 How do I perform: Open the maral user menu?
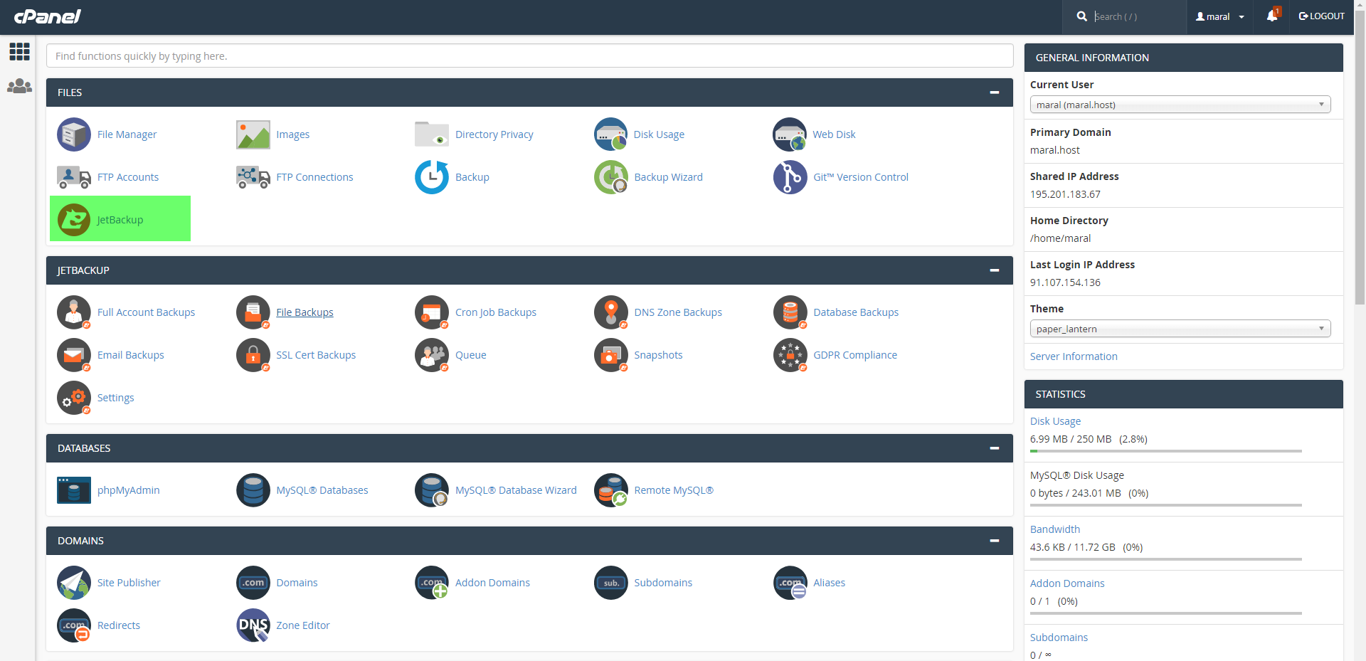[1219, 16]
